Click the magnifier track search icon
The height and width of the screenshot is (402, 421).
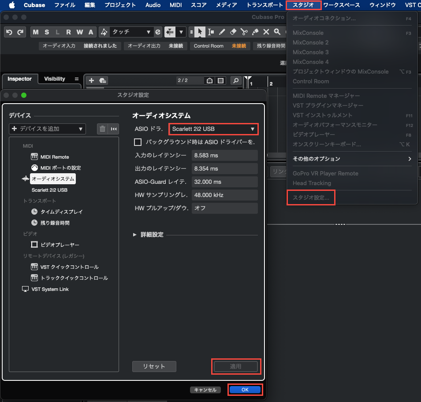coord(236,80)
